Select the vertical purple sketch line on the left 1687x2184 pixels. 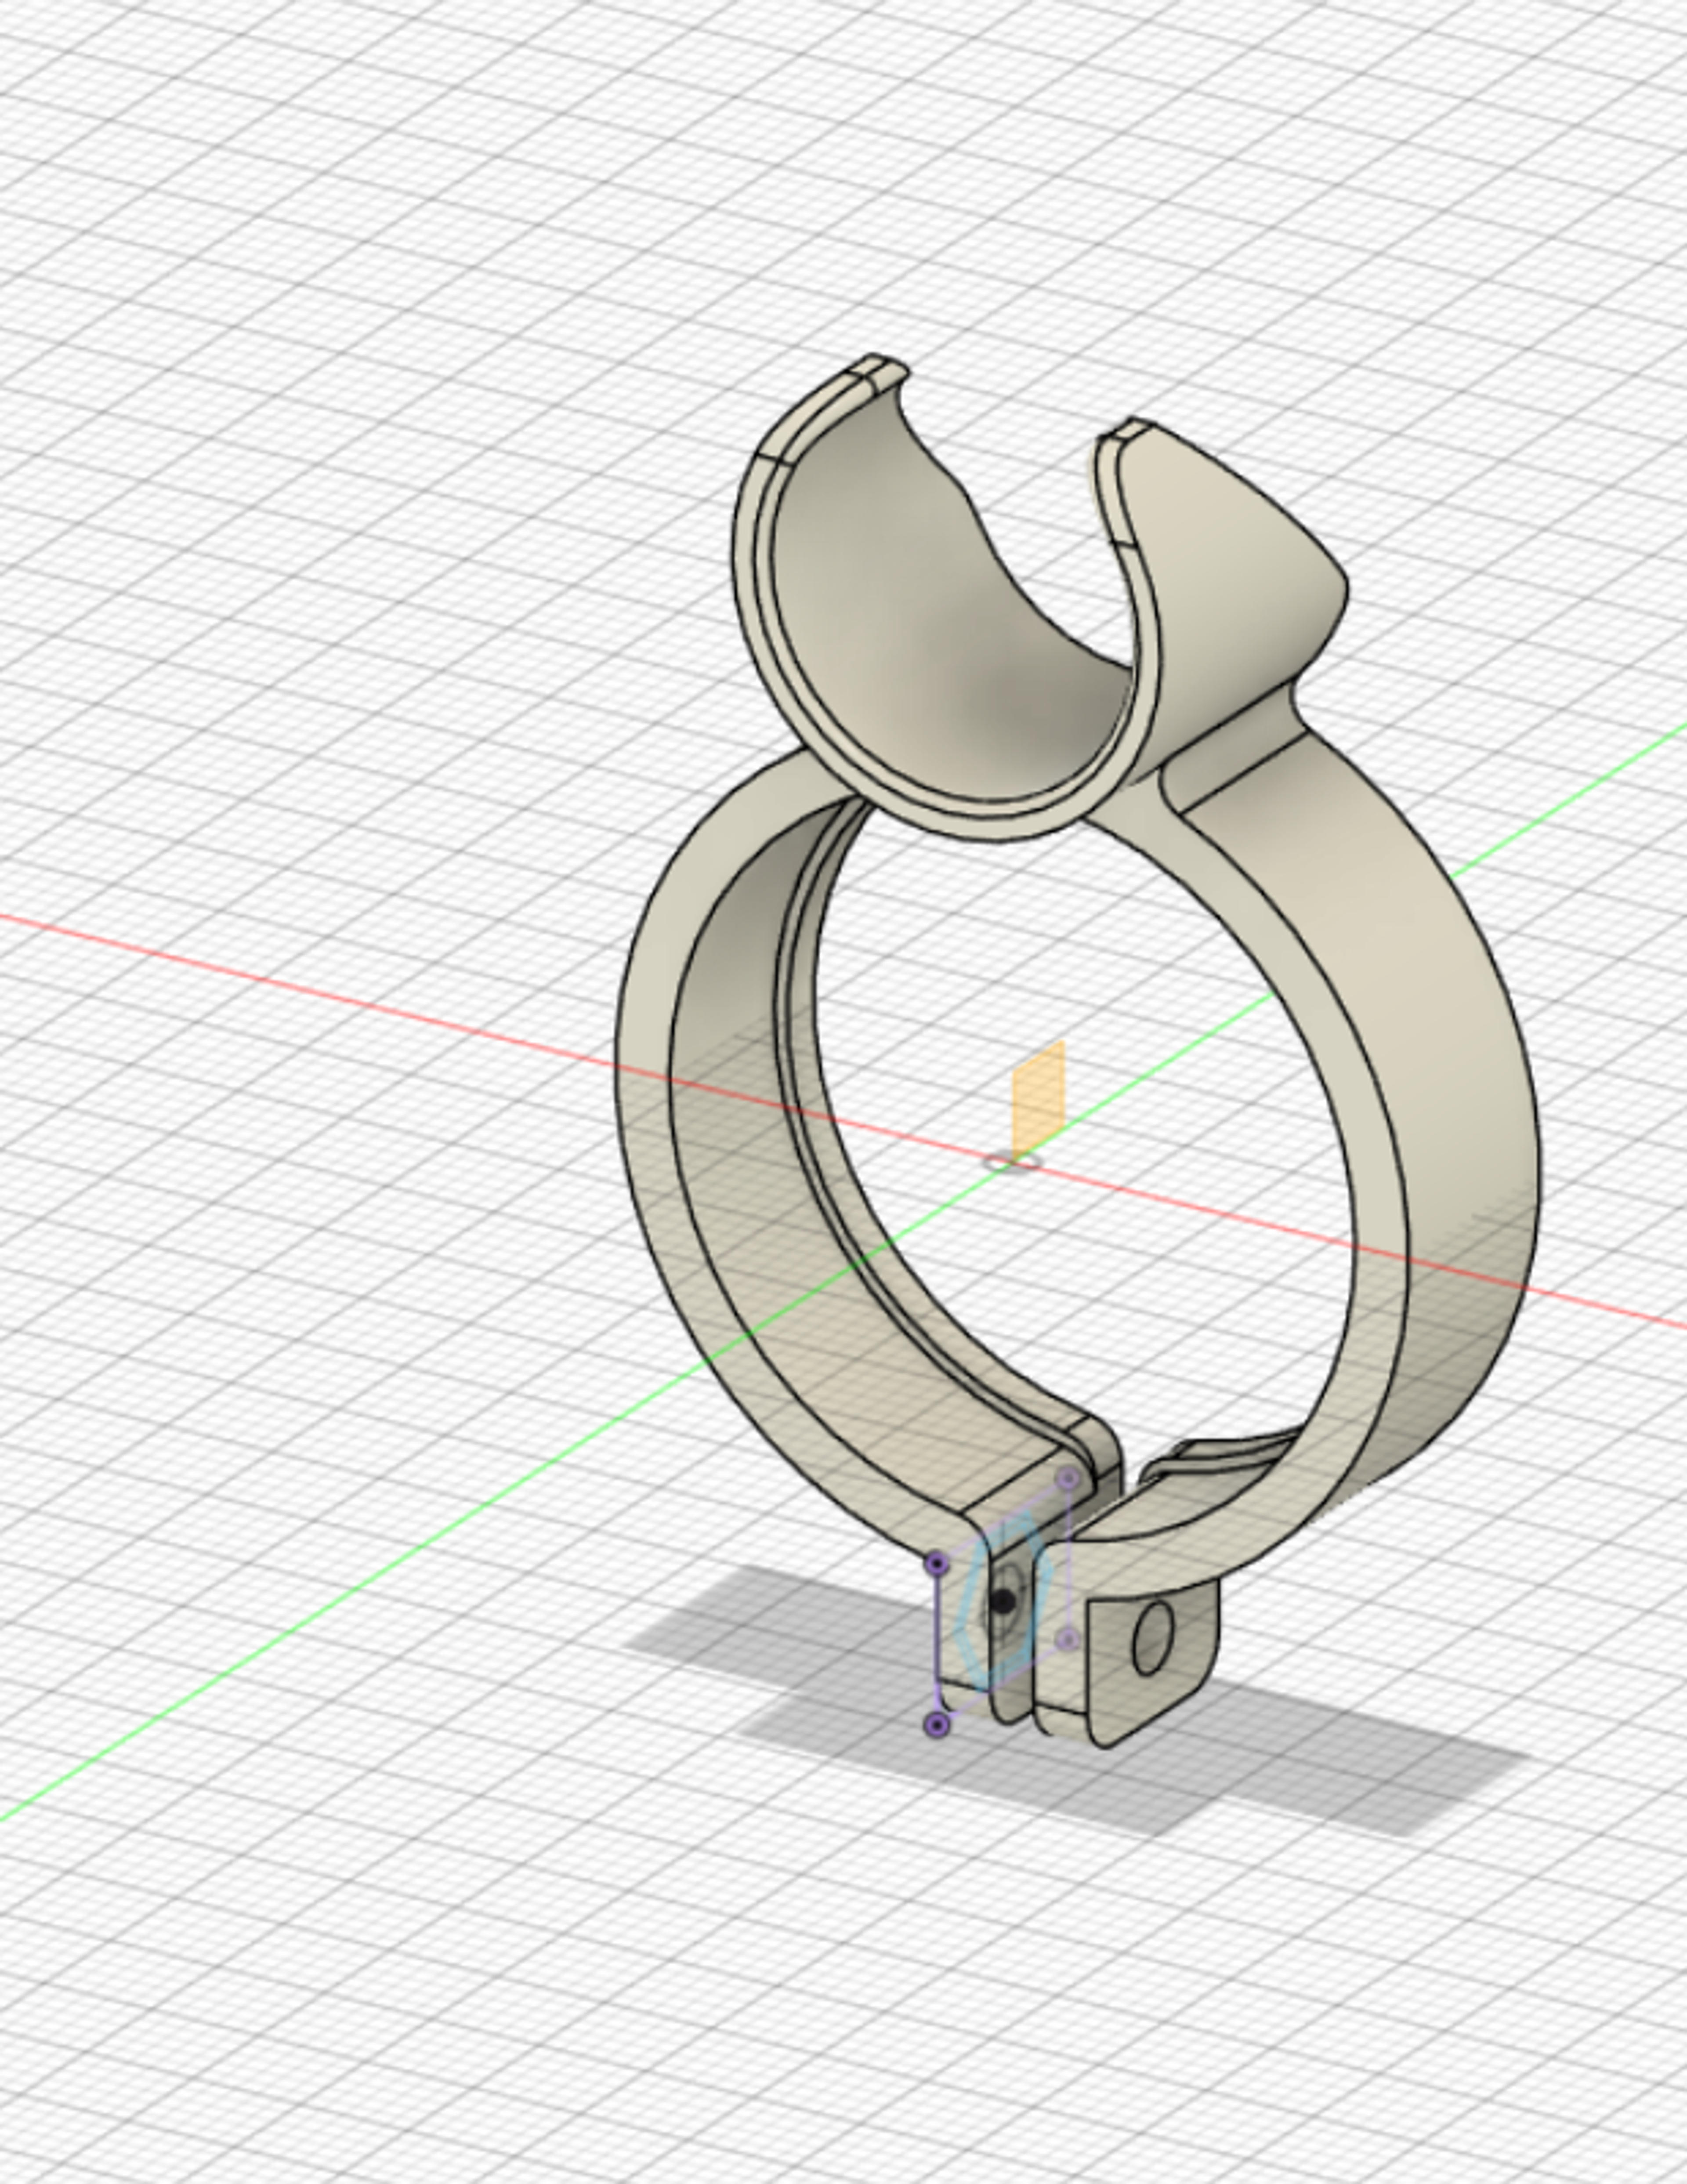pyautogui.click(x=936, y=1643)
